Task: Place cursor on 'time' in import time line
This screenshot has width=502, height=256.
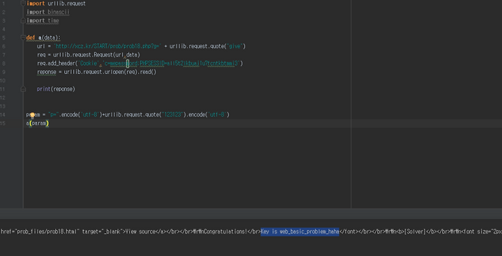Action: point(53,20)
